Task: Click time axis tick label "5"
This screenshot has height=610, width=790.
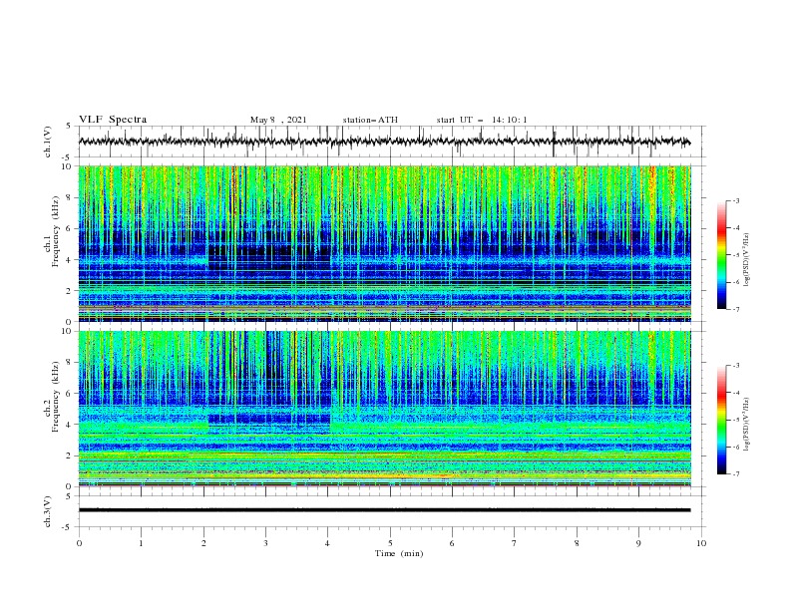Action: [390, 543]
